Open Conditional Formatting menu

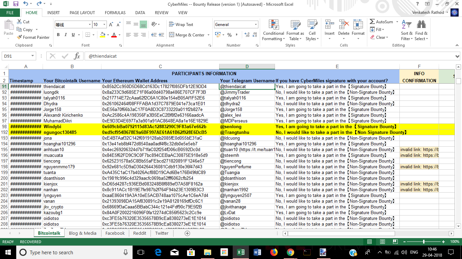coord(273,30)
